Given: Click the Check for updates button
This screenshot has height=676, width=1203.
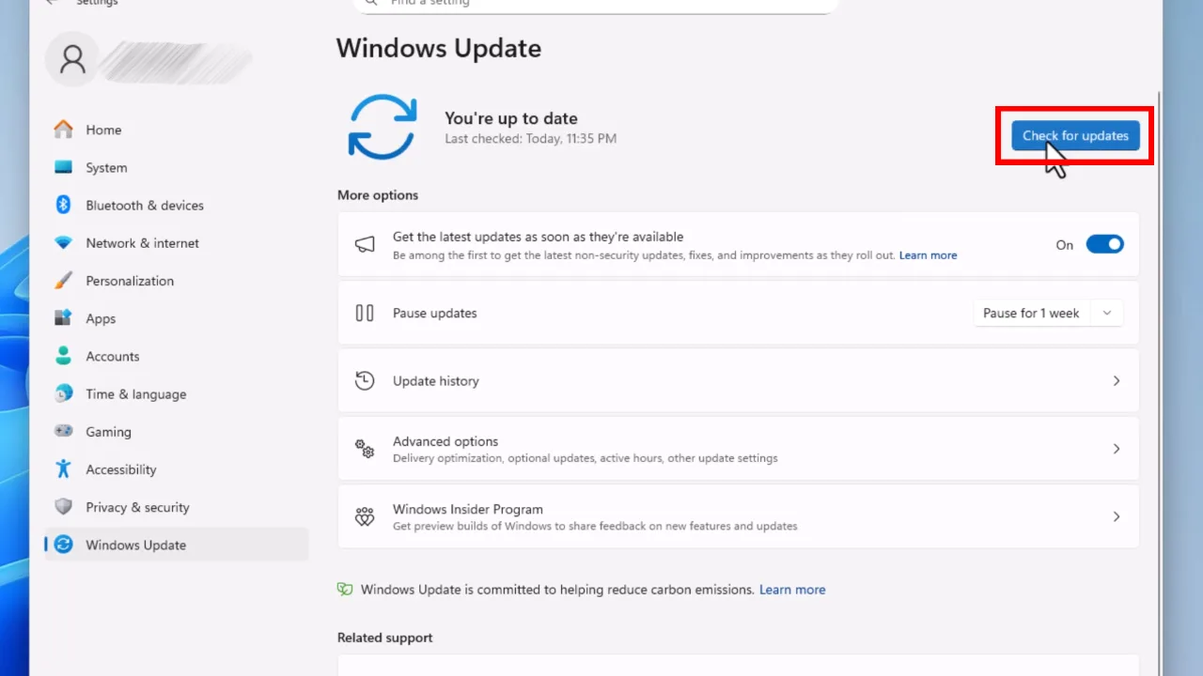Looking at the screenshot, I should coord(1075,135).
